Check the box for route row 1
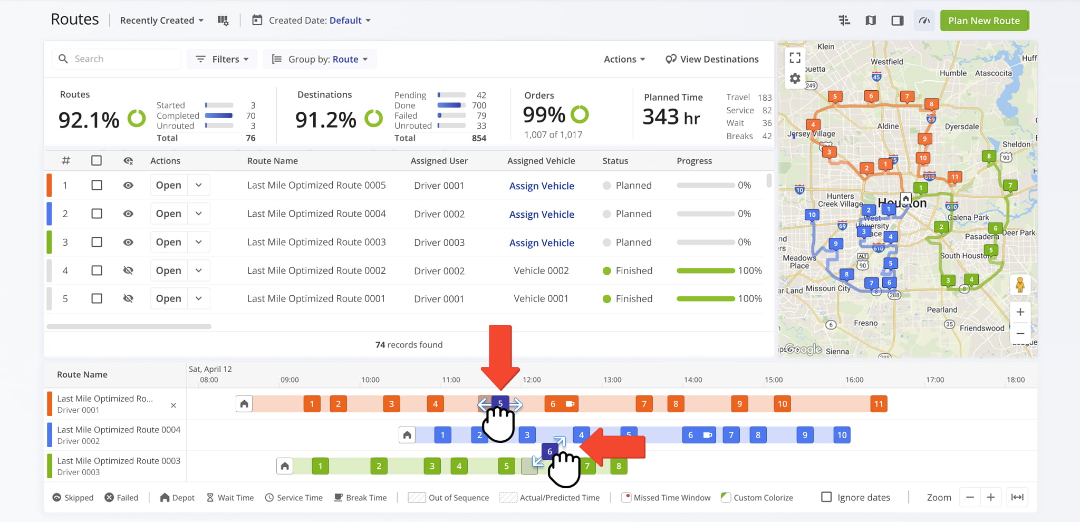The height and width of the screenshot is (522, 1080). click(x=97, y=185)
